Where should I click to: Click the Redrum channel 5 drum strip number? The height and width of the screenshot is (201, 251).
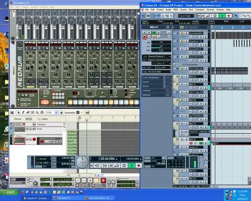[77, 48]
